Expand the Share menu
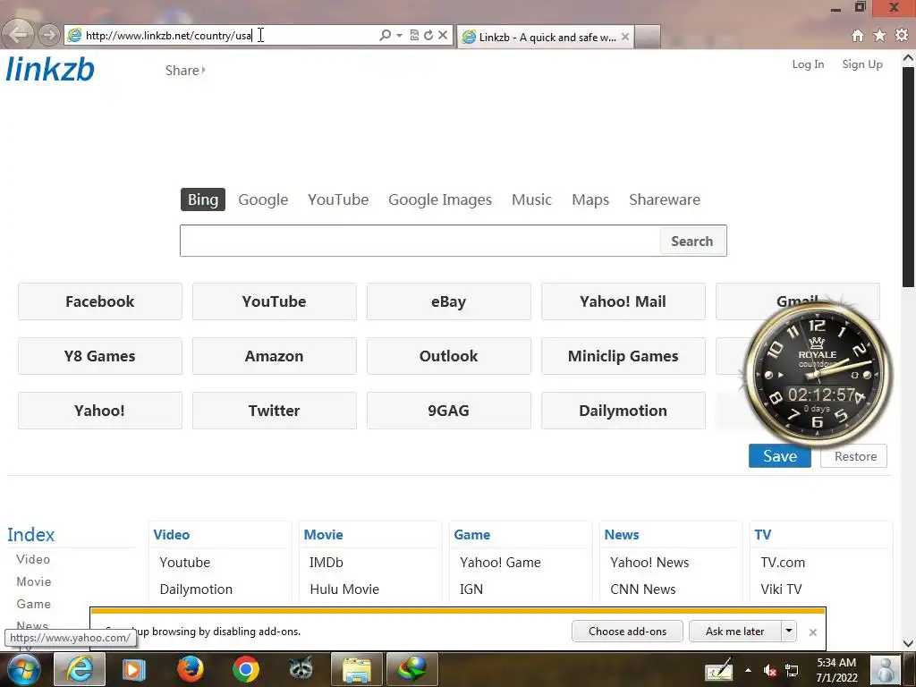916x687 pixels. [185, 70]
